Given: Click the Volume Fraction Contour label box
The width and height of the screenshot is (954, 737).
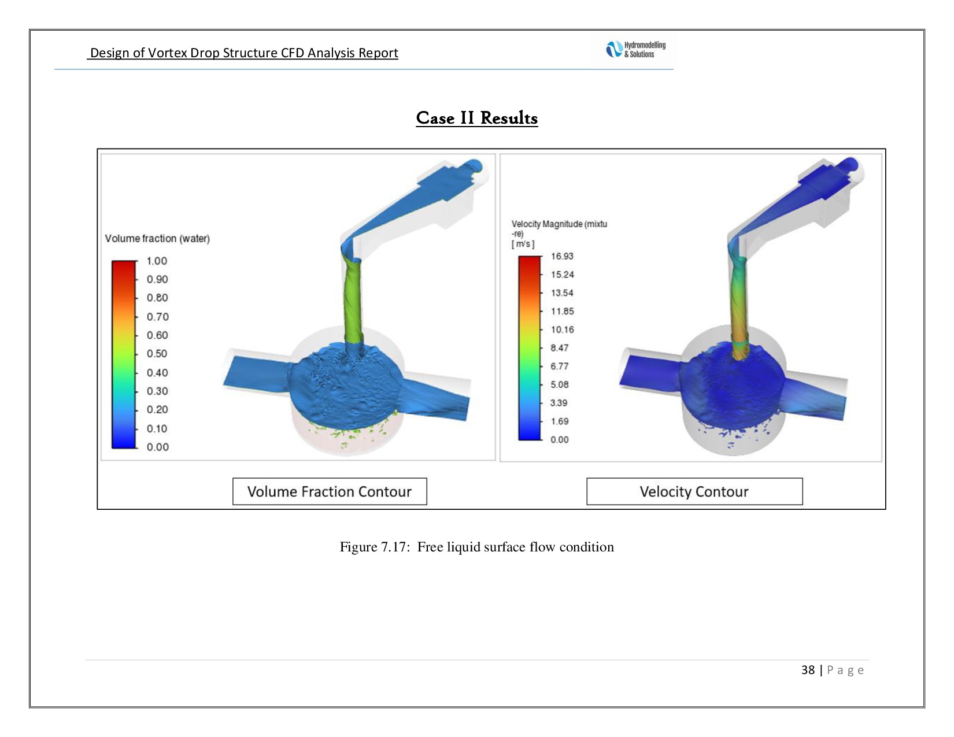Looking at the screenshot, I should tap(330, 491).
